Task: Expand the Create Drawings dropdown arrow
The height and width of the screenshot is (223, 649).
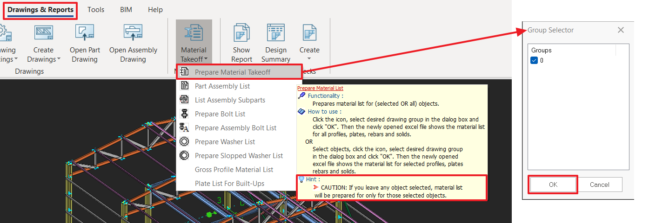Action: tap(59, 59)
